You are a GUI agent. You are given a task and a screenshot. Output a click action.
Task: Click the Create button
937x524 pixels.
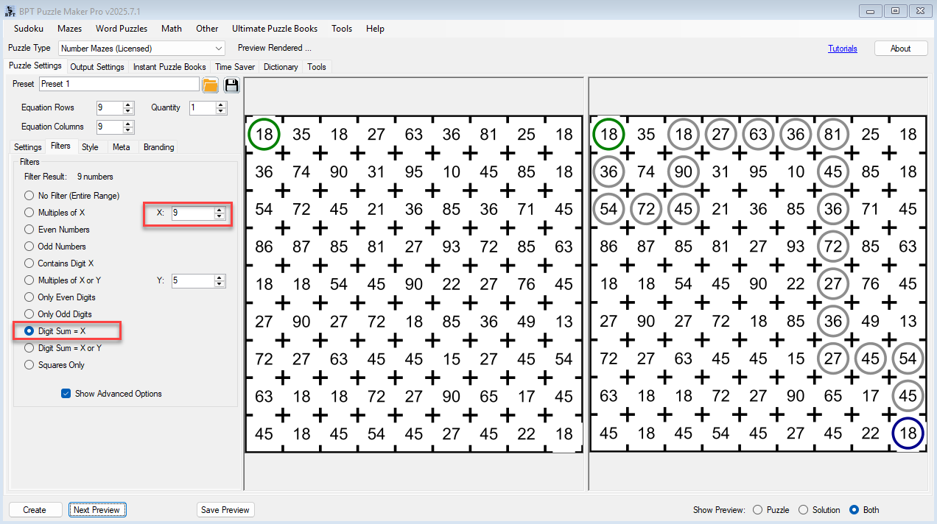(x=35, y=510)
